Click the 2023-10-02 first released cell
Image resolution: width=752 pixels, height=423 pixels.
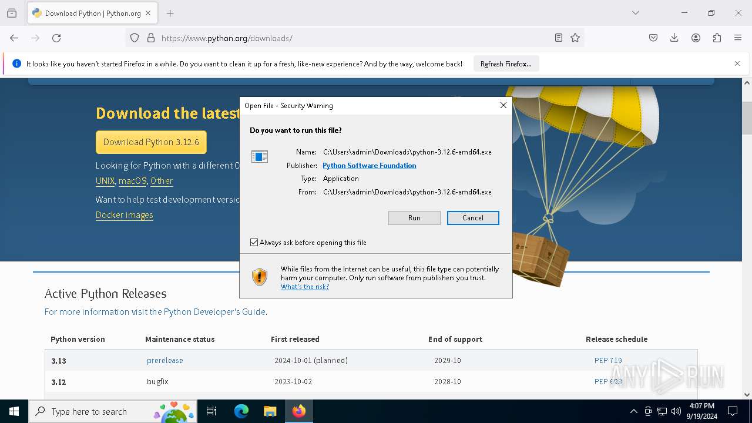(x=293, y=382)
